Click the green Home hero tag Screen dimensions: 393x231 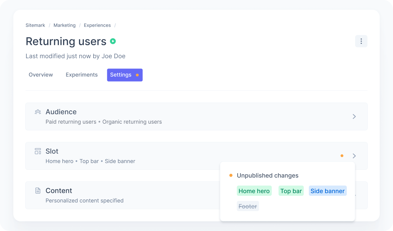click(x=254, y=191)
